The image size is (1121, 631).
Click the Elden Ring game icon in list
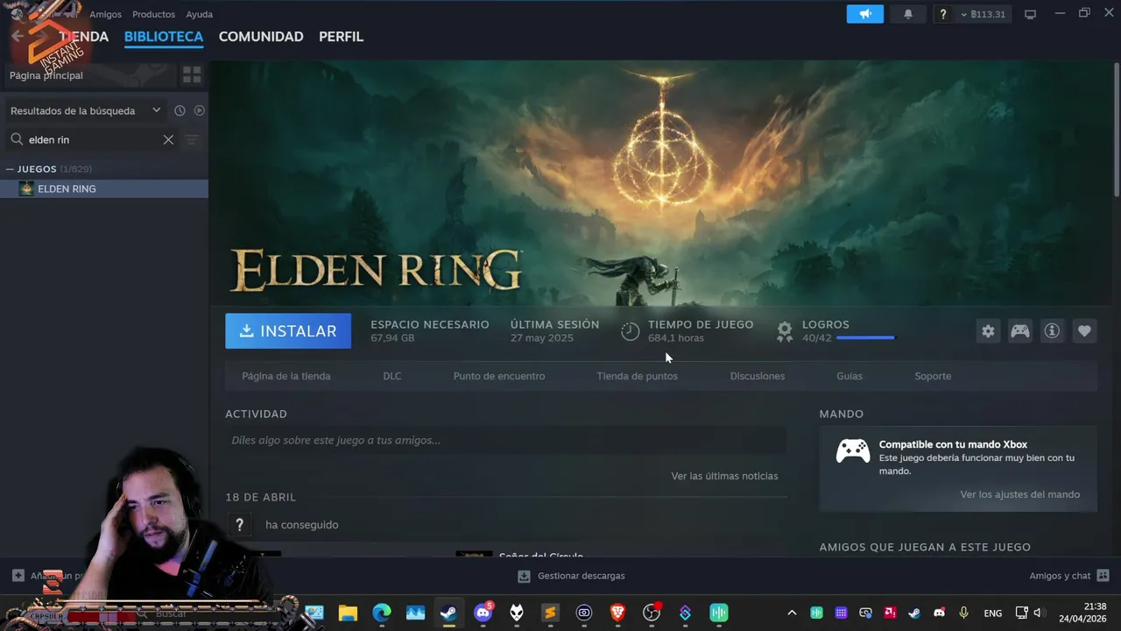pos(26,188)
